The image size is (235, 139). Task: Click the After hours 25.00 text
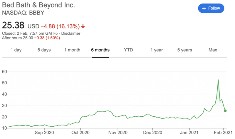pyautogui.click(x=18, y=38)
